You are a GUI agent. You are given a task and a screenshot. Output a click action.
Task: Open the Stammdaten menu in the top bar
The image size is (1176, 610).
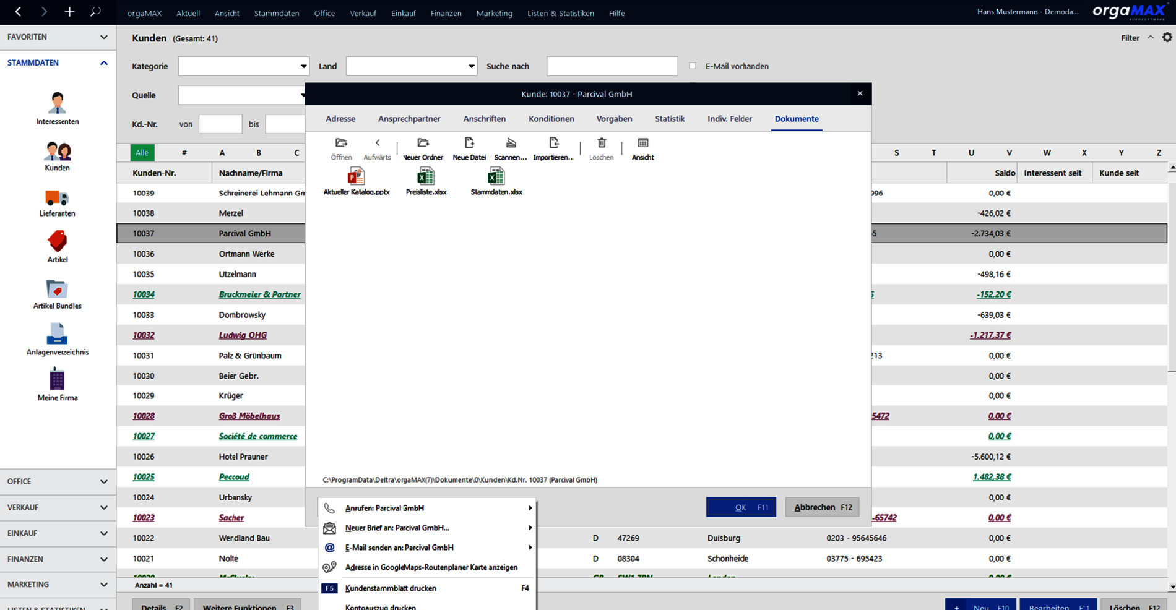[x=277, y=13]
